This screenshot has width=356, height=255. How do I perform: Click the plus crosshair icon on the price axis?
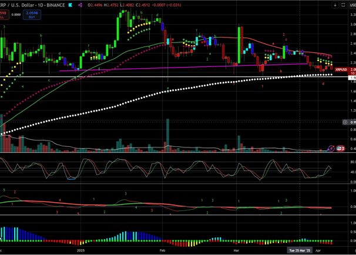(x=345, y=122)
